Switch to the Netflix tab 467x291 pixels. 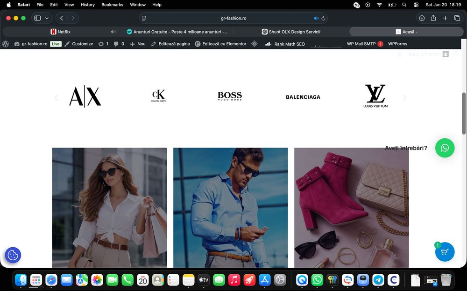60,32
